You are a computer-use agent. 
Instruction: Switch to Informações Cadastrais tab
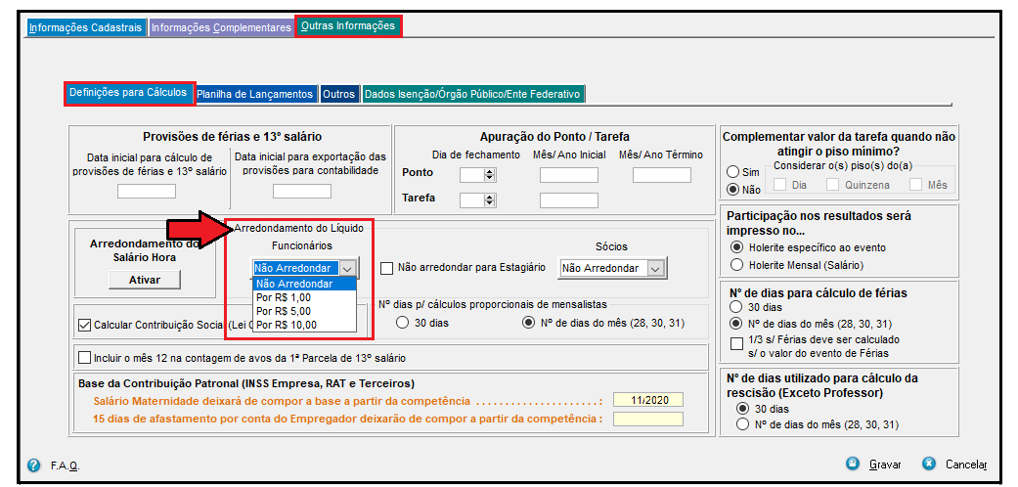point(86,28)
